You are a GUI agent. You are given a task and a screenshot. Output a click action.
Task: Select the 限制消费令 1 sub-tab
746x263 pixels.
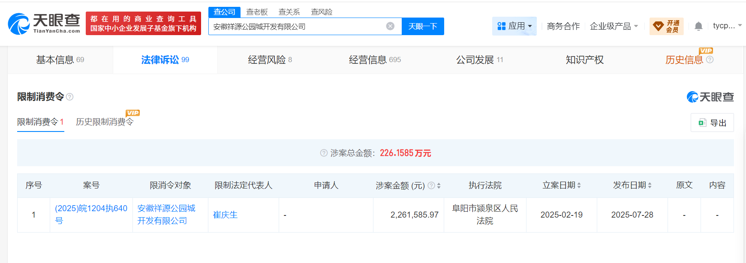(41, 122)
